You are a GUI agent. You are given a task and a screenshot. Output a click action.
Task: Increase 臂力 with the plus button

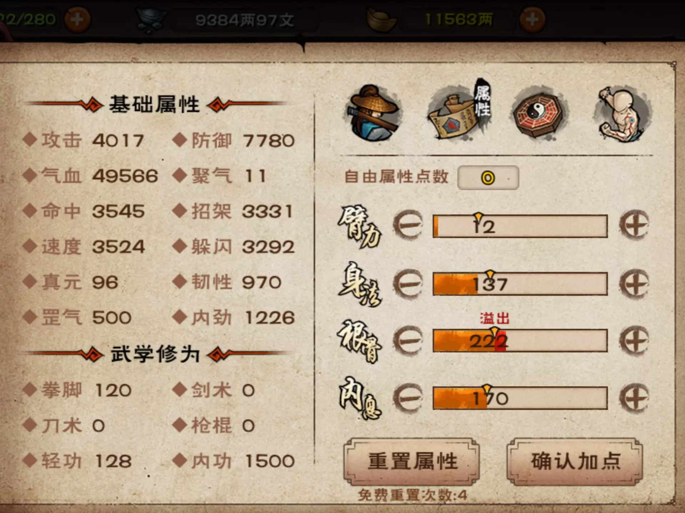point(634,224)
